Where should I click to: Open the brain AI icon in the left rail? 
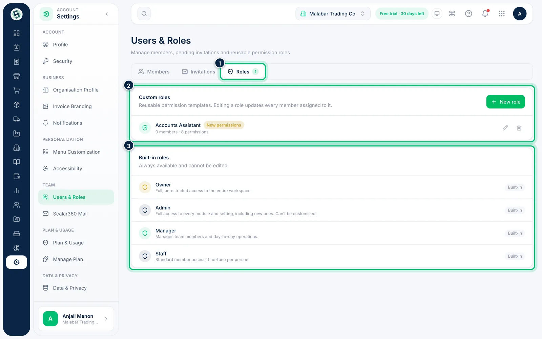[x=17, y=248]
